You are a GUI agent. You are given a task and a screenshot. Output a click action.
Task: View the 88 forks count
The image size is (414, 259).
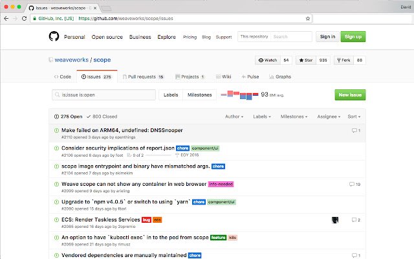(x=360, y=60)
